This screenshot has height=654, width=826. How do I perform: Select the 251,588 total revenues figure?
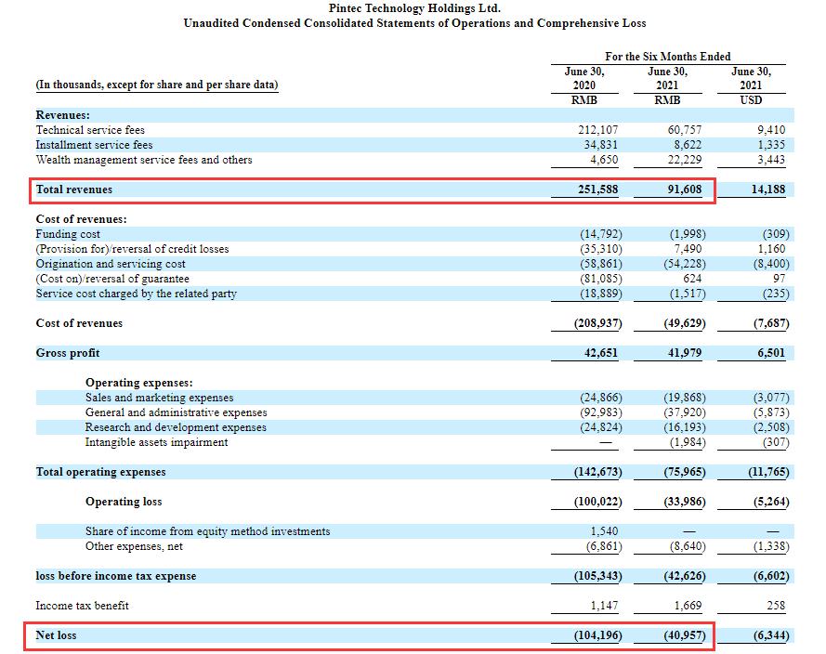pos(598,190)
